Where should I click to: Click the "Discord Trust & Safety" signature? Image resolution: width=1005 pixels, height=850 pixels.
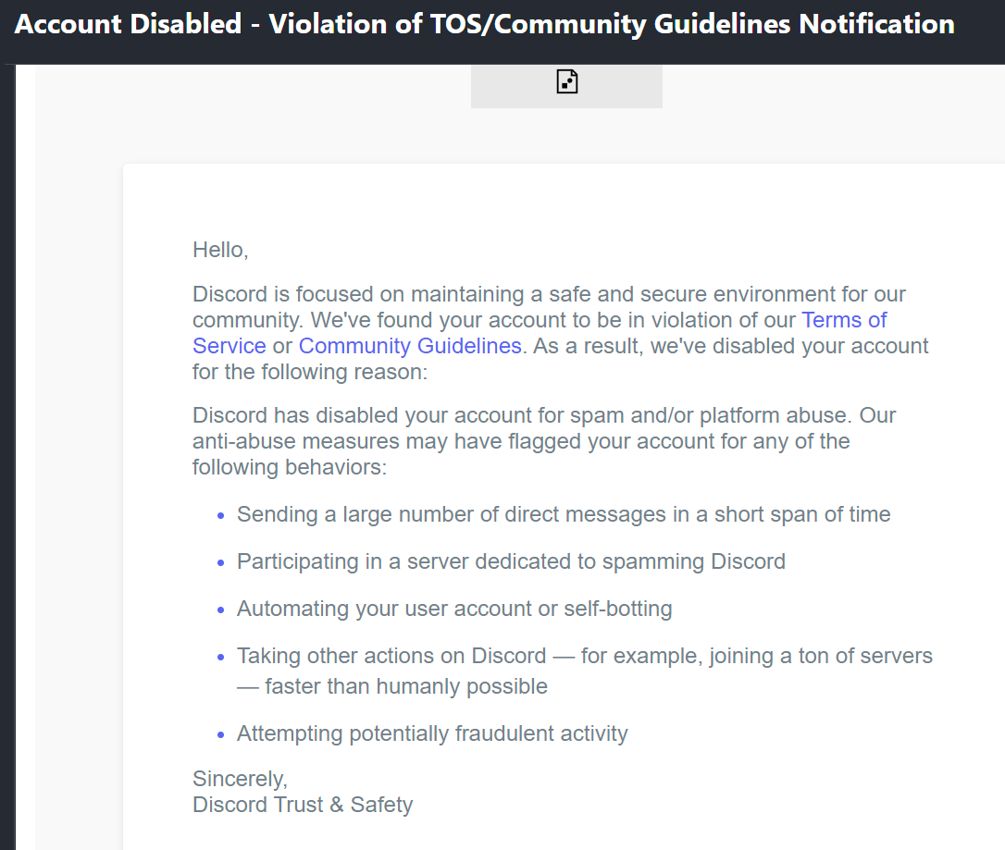point(303,805)
